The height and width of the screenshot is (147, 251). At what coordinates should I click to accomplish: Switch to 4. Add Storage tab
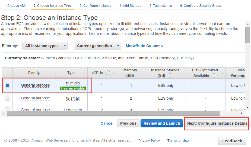point(130,6)
